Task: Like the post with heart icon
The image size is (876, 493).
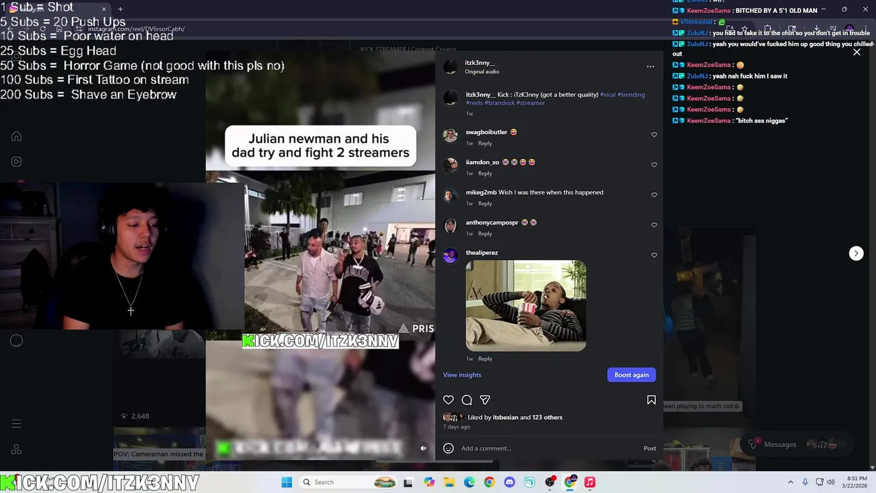Action: coord(448,400)
